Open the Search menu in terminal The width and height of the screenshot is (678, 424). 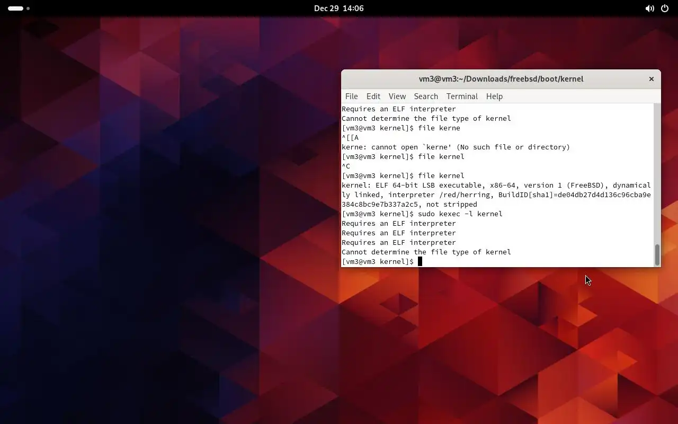(x=426, y=96)
